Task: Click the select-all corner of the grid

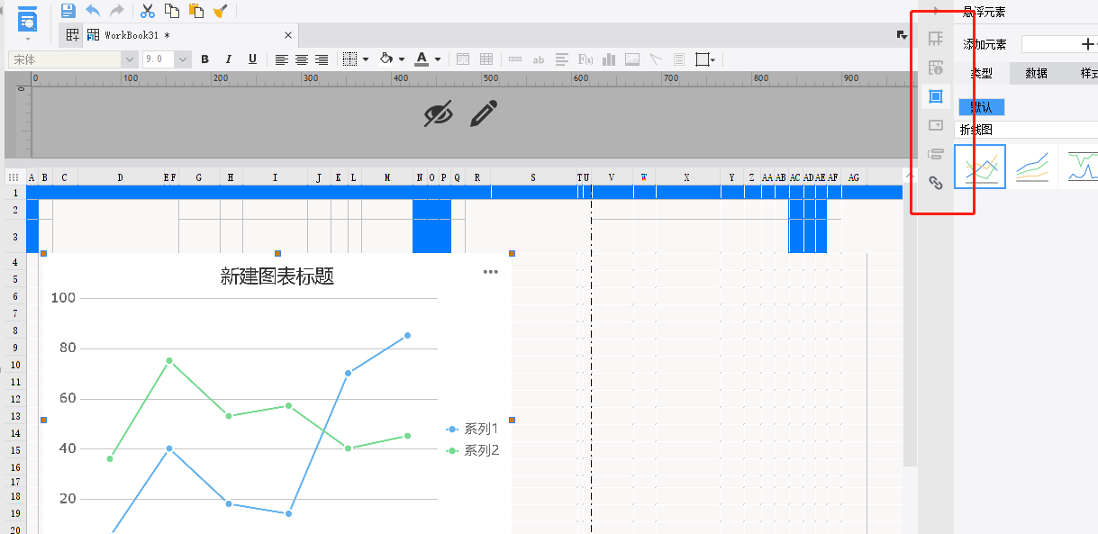Action: 14,178
